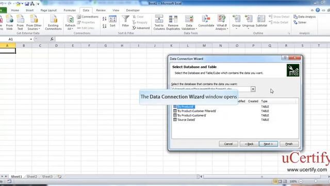Image resolution: width=330 pixels, height=186 pixels.
Task: Zoom out with the minus button
Action: (301, 181)
